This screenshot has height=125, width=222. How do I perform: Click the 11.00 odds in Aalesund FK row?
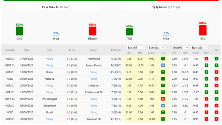click(152, 119)
